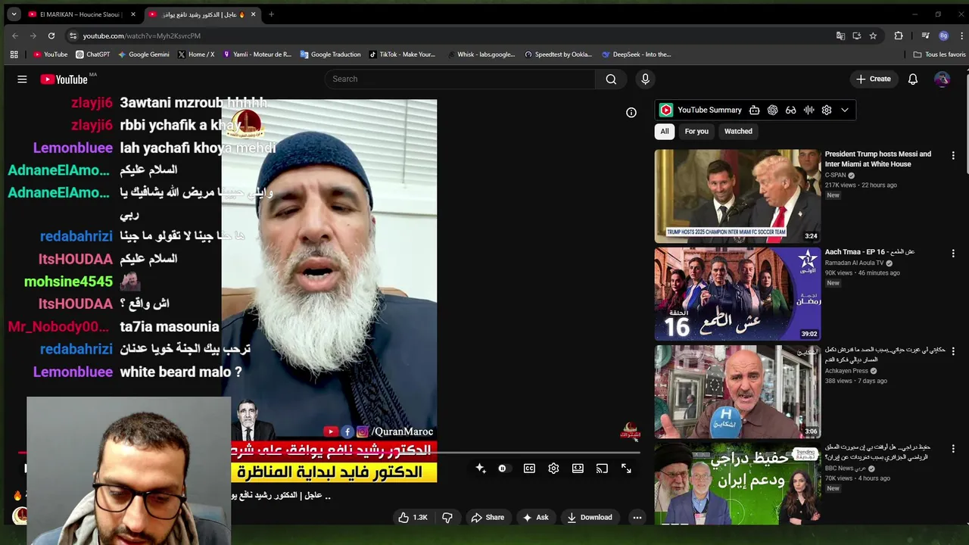Image resolution: width=969 pixels, height=545 pixels.
Task: Toggle closed captions CC button
Action: [529, 469]
